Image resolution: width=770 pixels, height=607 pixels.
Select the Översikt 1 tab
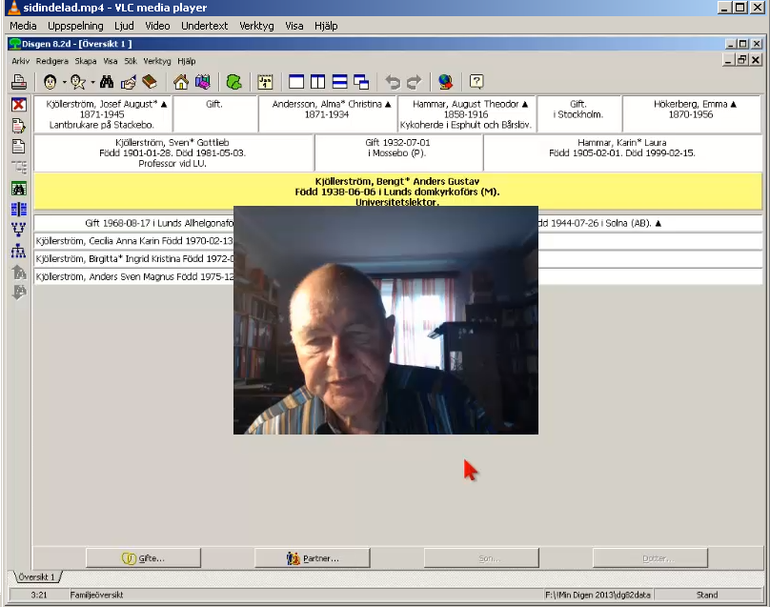(35, 577)
